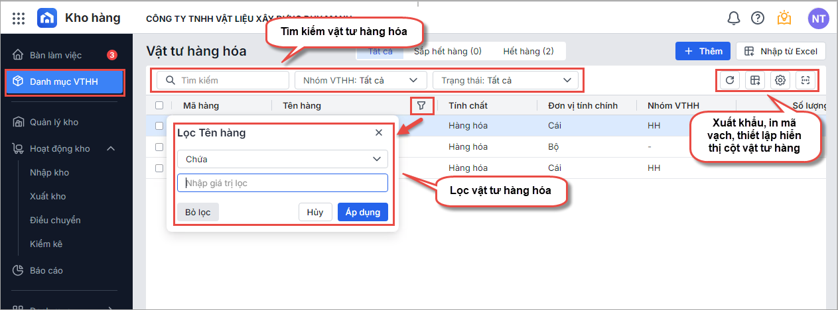Image resolution: width=838 pixels, height=310 pixels.
Task: Toggle the select-all checkbox in table header
Action: [159, 105]
